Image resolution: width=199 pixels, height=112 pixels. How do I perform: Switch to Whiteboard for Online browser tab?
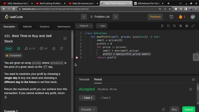point(149,3)
